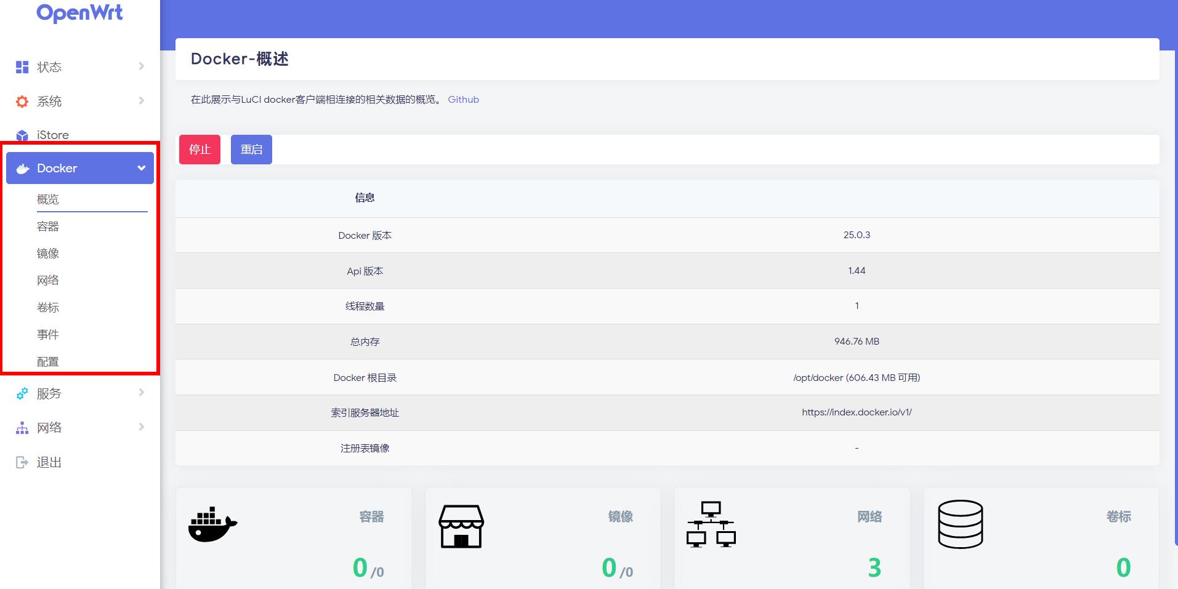
Task: Click the 卷标 count 0
Action: [x=1123, y=567]
